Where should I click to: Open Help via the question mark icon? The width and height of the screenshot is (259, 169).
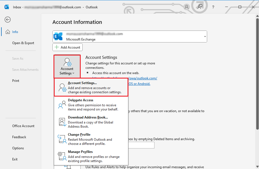coord(212,7)
